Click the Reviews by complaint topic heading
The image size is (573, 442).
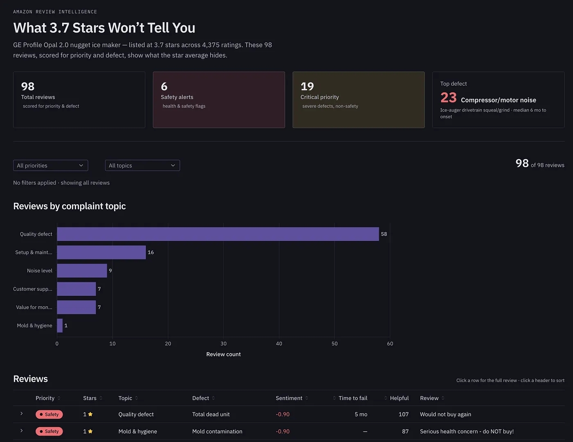(x=70, y=206)
